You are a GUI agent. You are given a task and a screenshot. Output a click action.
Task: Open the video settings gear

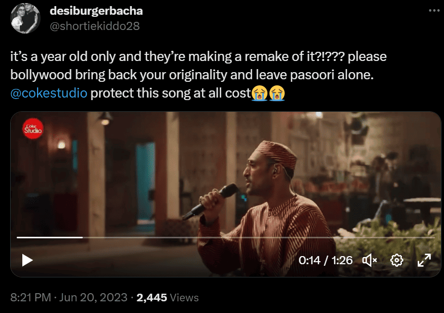coord(396,261)
